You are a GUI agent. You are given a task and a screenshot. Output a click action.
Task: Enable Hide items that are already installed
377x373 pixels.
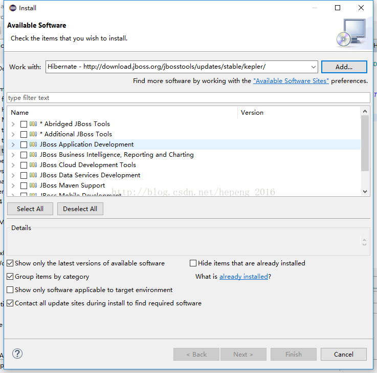pos(193,263)
